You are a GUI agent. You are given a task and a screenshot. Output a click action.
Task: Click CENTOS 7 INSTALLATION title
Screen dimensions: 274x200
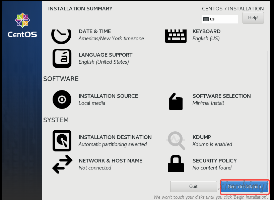point(233,9)
